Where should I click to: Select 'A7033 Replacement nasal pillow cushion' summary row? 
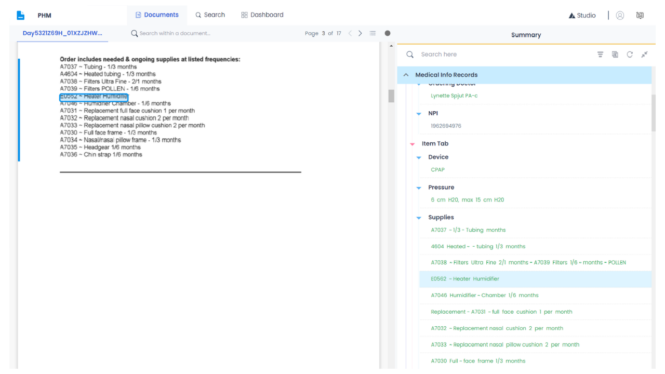click(x=505, y=345)
